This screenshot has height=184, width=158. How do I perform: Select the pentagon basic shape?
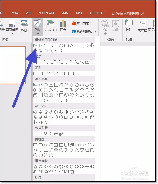coord(77,85)
